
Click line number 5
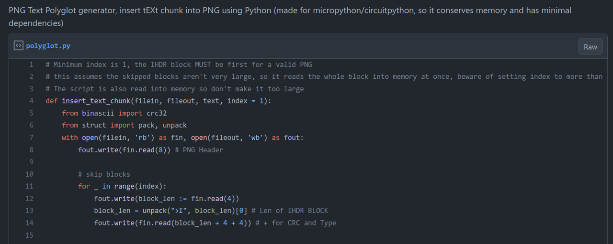pyautogui.click(x=31, y=113)
